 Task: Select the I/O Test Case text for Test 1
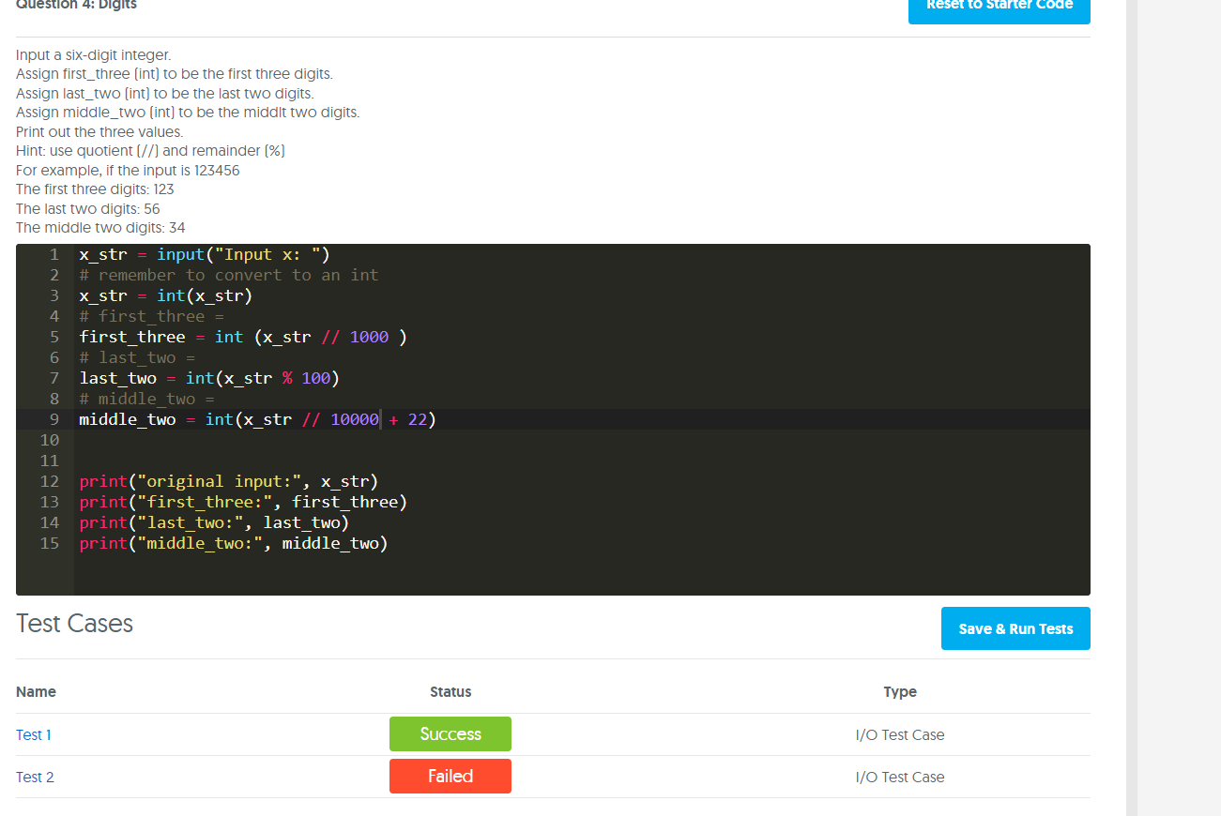pyautogui.click(x=900, y=734)
